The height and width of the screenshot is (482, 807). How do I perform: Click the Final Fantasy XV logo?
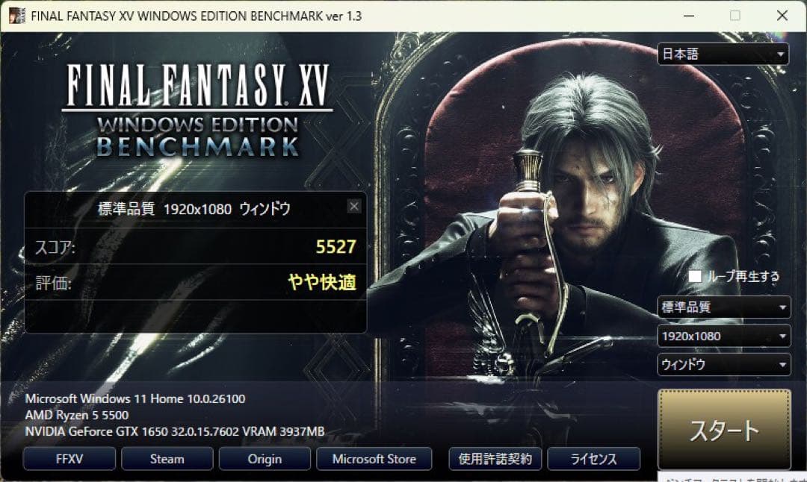coord(197,110)
